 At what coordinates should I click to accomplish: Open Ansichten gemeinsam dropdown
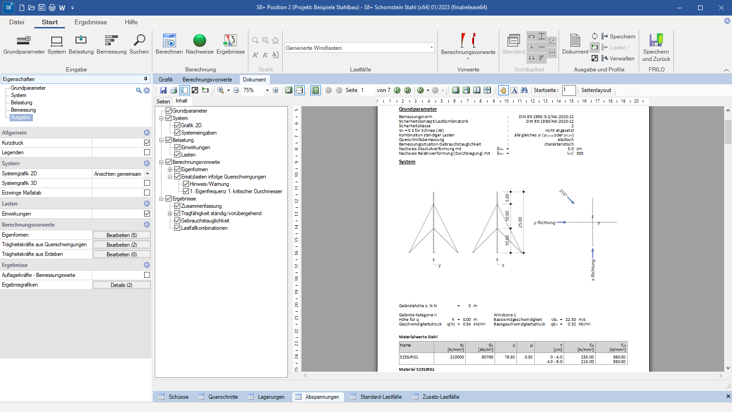[x=147, y=174]
